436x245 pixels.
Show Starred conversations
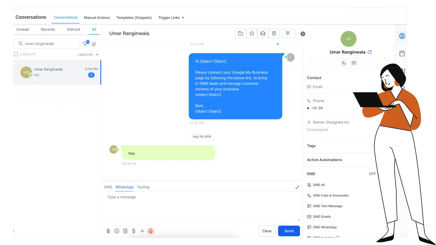(x=73, y=29)
